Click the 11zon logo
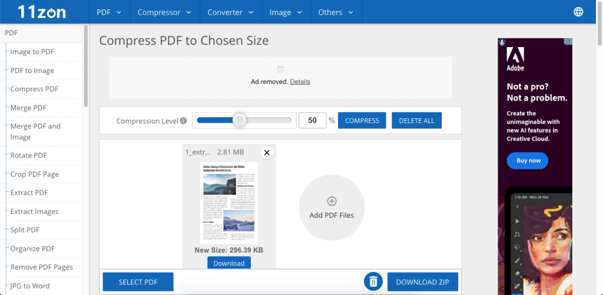The width and height of the screenshot is (603, 295). (x=41, y=12)
